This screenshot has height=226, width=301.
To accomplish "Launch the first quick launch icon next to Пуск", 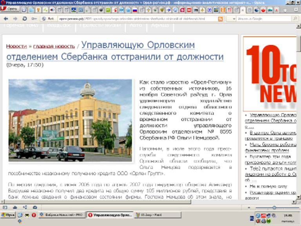I will (x=20, y=215).
